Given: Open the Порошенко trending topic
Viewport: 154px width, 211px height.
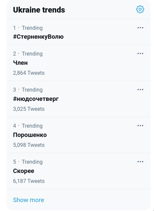Looking at the screenshot, I should pyautogui.click(x=30, y=135).
